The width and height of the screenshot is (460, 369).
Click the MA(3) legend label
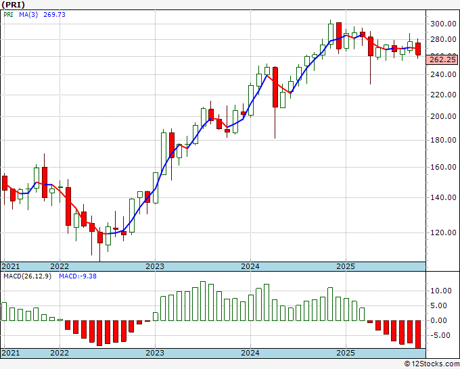[28, 15]
